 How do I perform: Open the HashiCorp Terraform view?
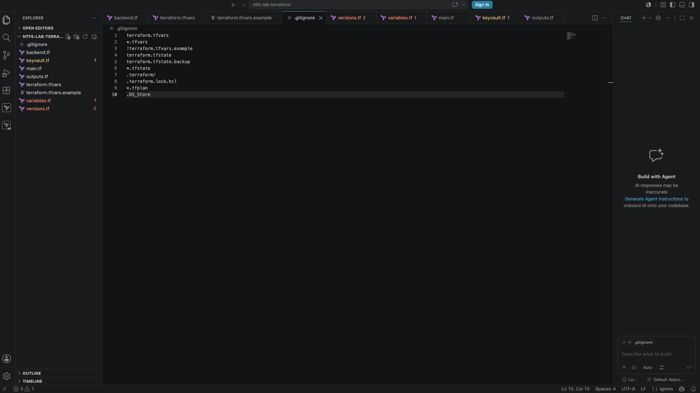(x=6, y=108)
